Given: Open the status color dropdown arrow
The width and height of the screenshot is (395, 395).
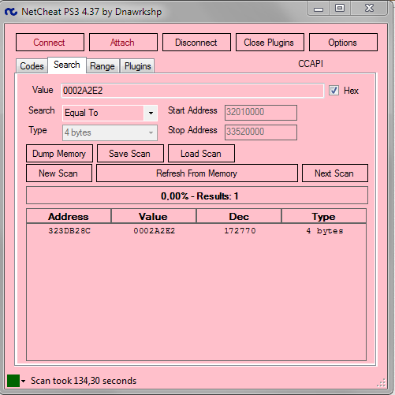Looking at the screenshot, I should pyautogui.click(x=24, y=381).
